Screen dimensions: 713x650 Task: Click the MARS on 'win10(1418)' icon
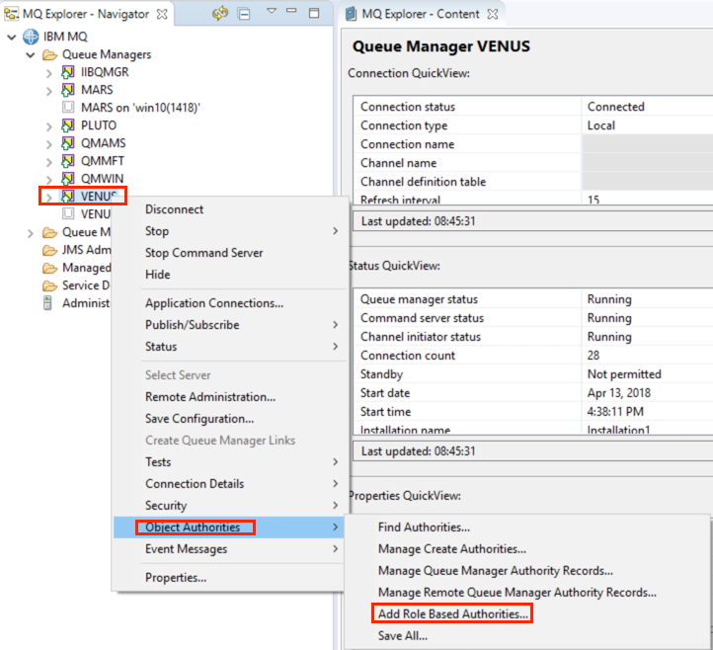68,108
